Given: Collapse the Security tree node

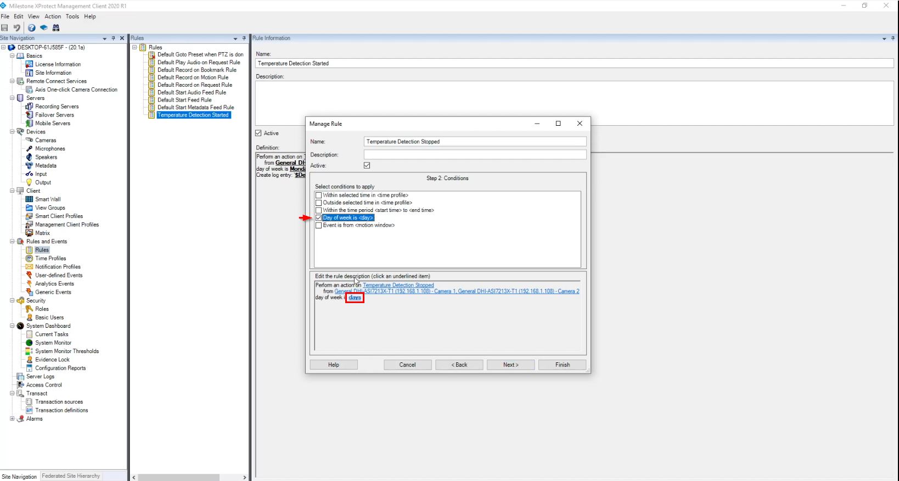Looking at the screenshot, I should (x=12, y=301).
